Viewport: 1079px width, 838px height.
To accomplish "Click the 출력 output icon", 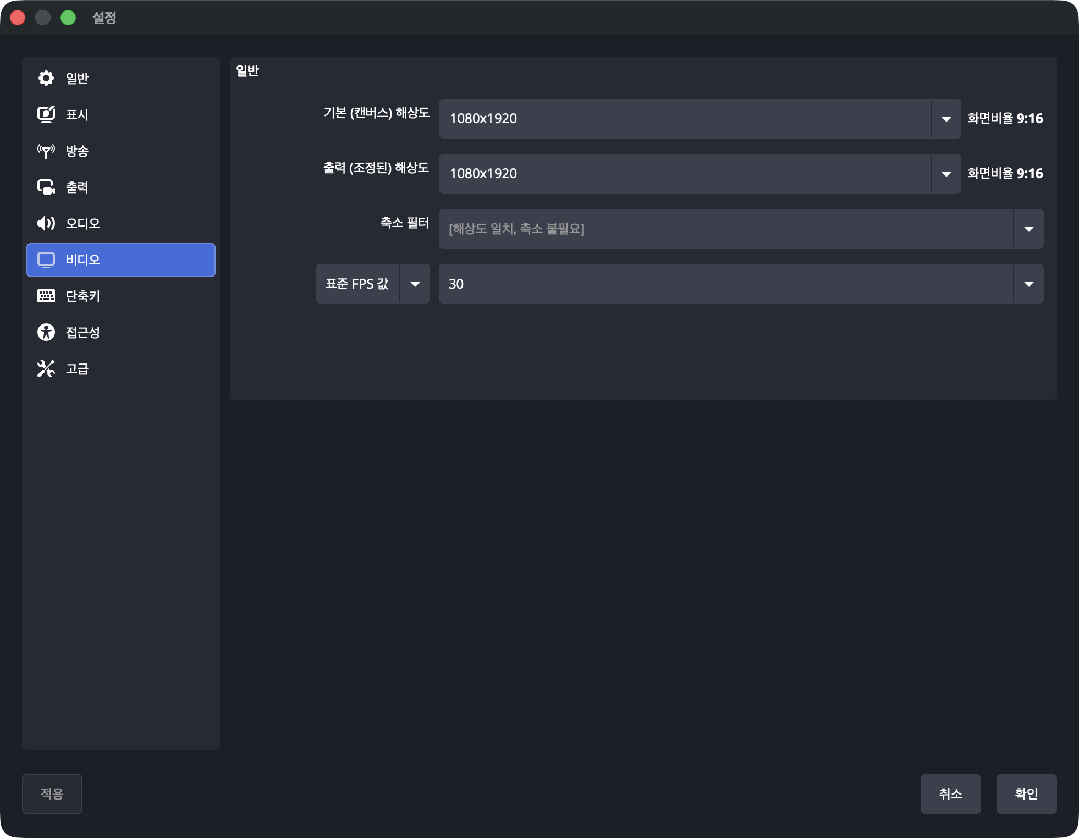I will (46, 187).
